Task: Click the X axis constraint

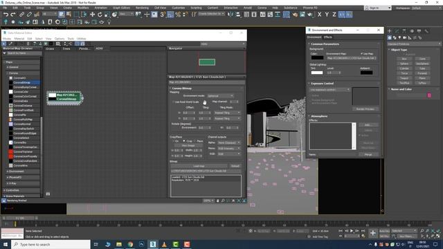Action: tap(319, 15)
